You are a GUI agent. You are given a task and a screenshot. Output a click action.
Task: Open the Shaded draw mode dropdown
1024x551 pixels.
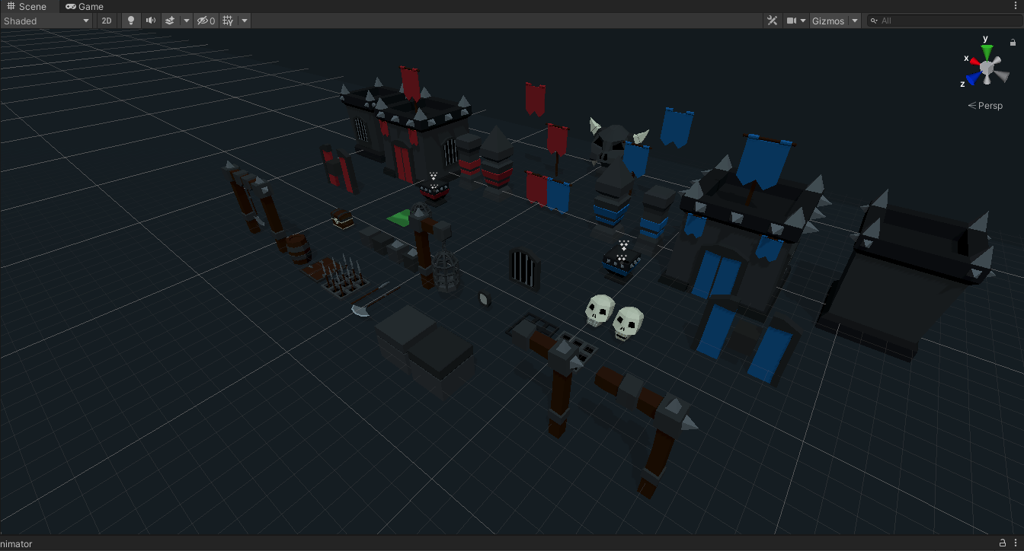(x=46, y=21)
